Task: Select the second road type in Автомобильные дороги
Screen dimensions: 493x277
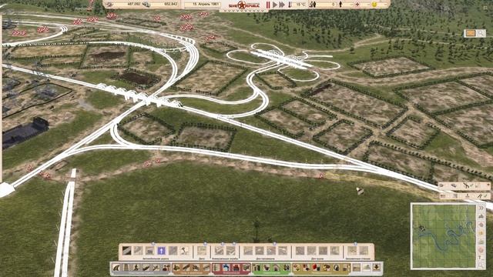Action: [x=138, y=251]
